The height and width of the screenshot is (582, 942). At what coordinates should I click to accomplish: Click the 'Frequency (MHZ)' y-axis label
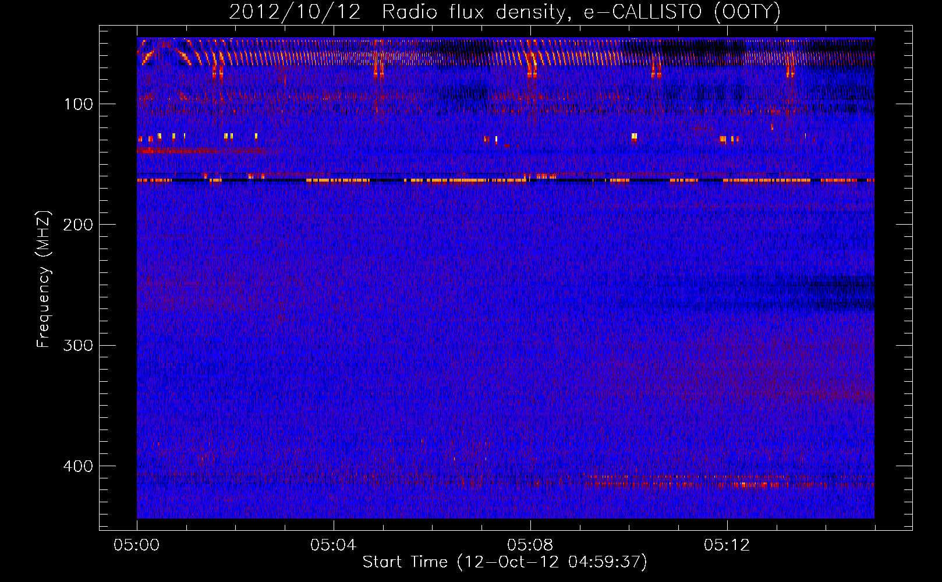[44, 279]
